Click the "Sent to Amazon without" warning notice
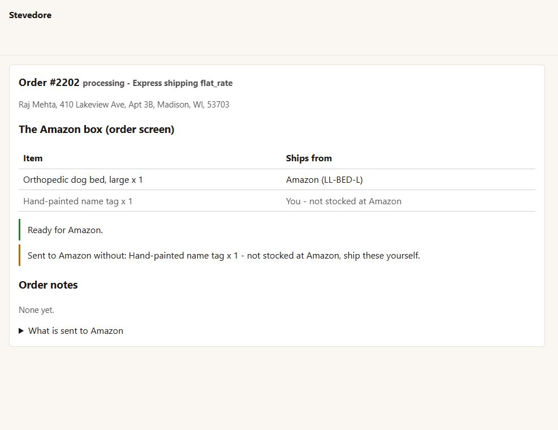558x430 pixels. click(277, 255)
